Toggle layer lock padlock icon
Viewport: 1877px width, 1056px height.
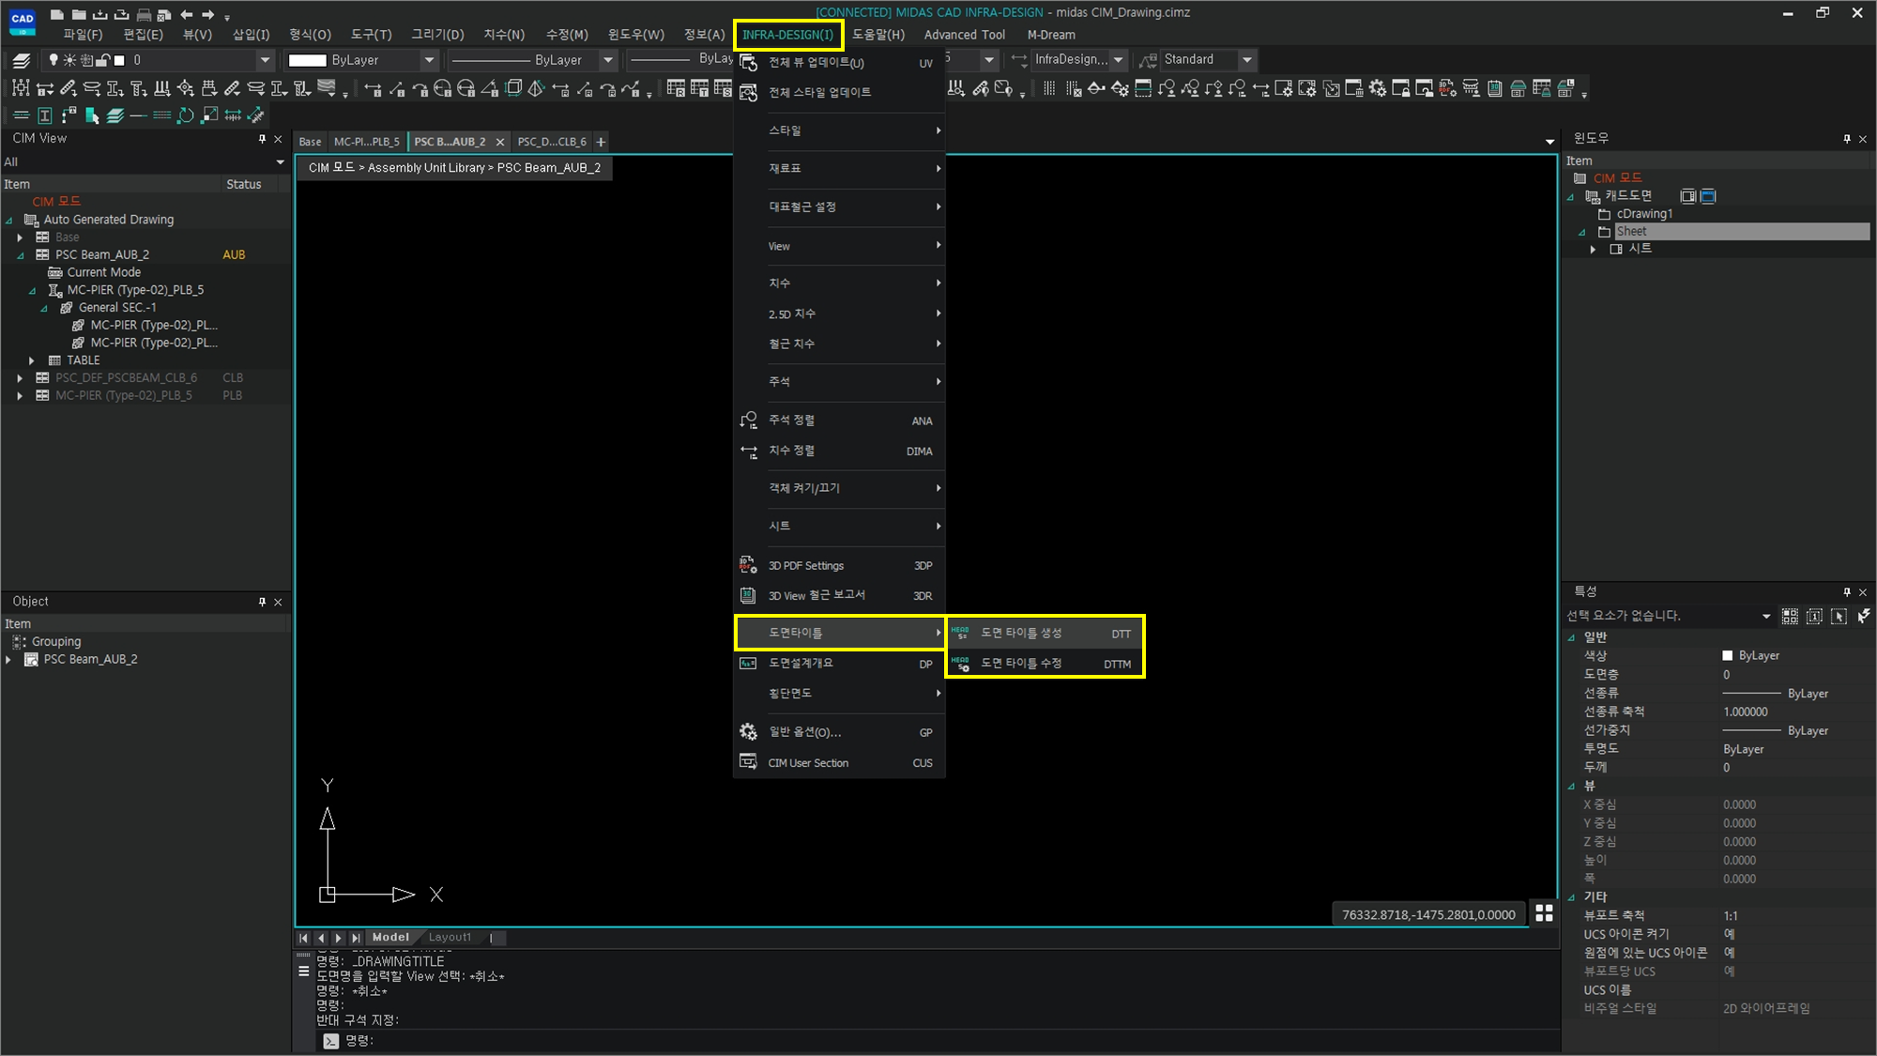pyautogui.click(x=102, y=60)
